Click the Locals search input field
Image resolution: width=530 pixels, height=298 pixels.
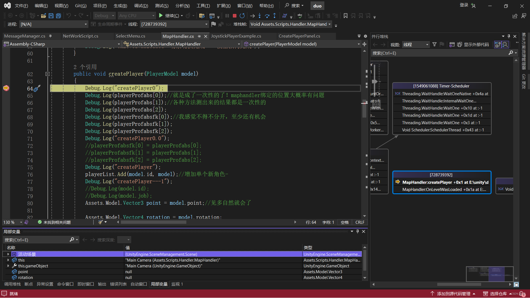tap(36, 240)
